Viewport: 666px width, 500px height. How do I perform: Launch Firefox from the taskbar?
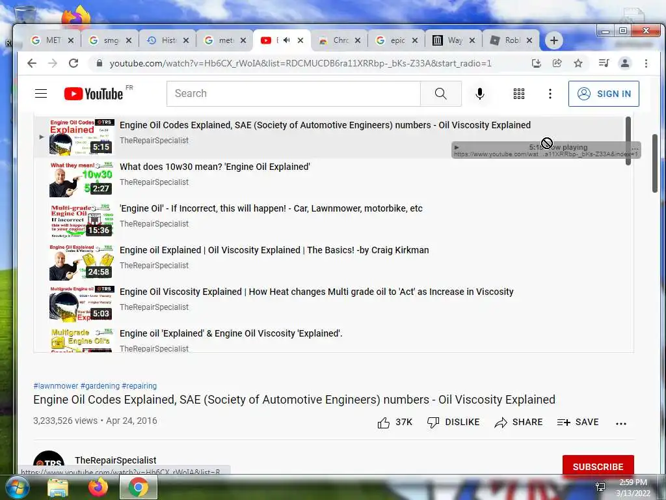pos(98,488)
